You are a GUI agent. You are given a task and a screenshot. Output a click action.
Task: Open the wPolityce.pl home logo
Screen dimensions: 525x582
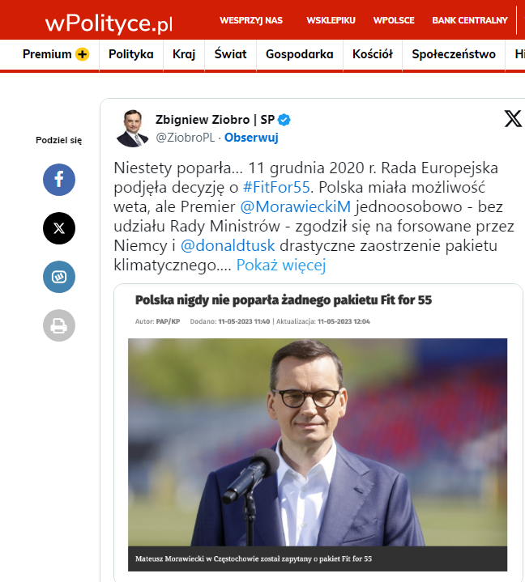[109, 23]
